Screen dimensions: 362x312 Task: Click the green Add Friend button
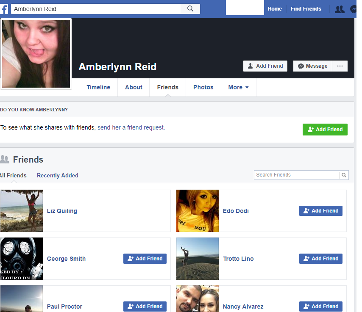pos(325,130)
